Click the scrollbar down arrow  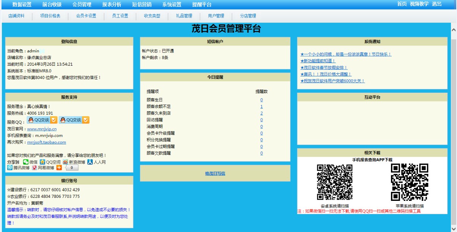pos(454,229)
